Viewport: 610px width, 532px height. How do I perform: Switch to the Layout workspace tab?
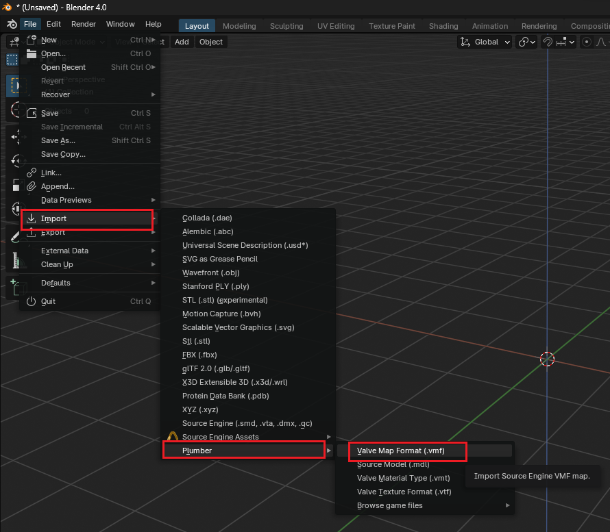[197, 26]
